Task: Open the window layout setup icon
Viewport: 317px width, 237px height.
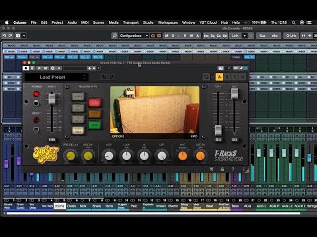Action: (x=18, y=36)
